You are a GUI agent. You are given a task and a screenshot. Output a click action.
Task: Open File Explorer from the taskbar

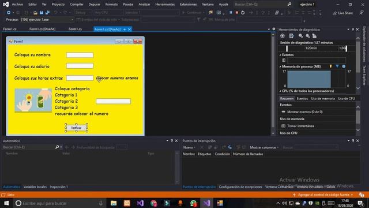(114, 203)
